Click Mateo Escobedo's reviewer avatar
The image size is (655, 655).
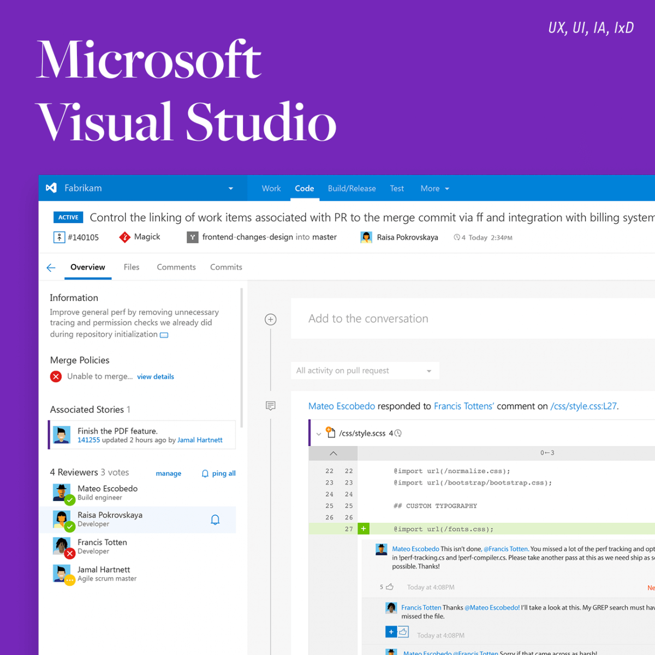[62, 492]
